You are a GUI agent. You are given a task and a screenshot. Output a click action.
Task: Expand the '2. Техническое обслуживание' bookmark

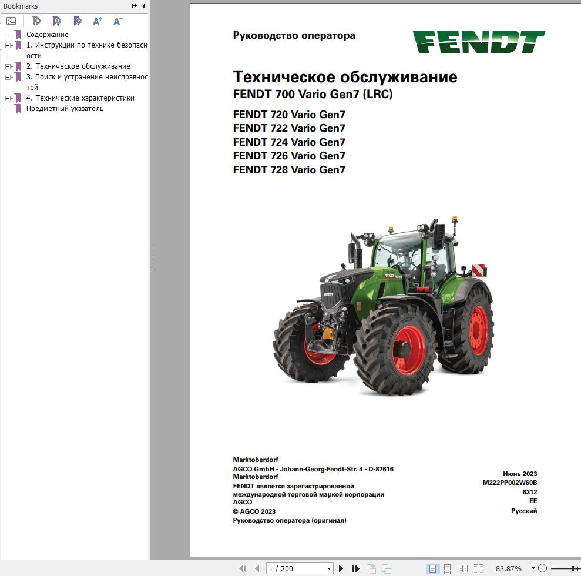point(8,66)
